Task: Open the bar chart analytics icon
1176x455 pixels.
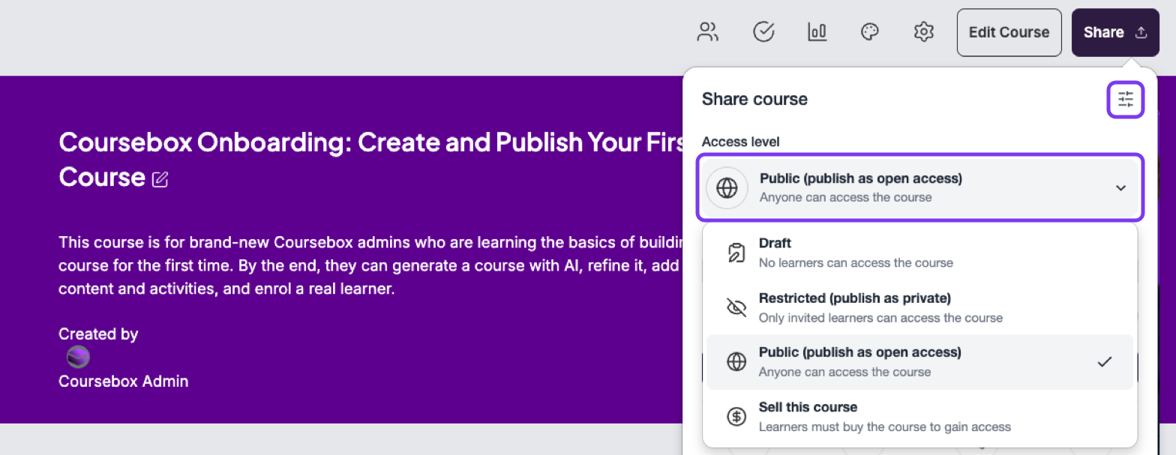Action: [817, 32]
